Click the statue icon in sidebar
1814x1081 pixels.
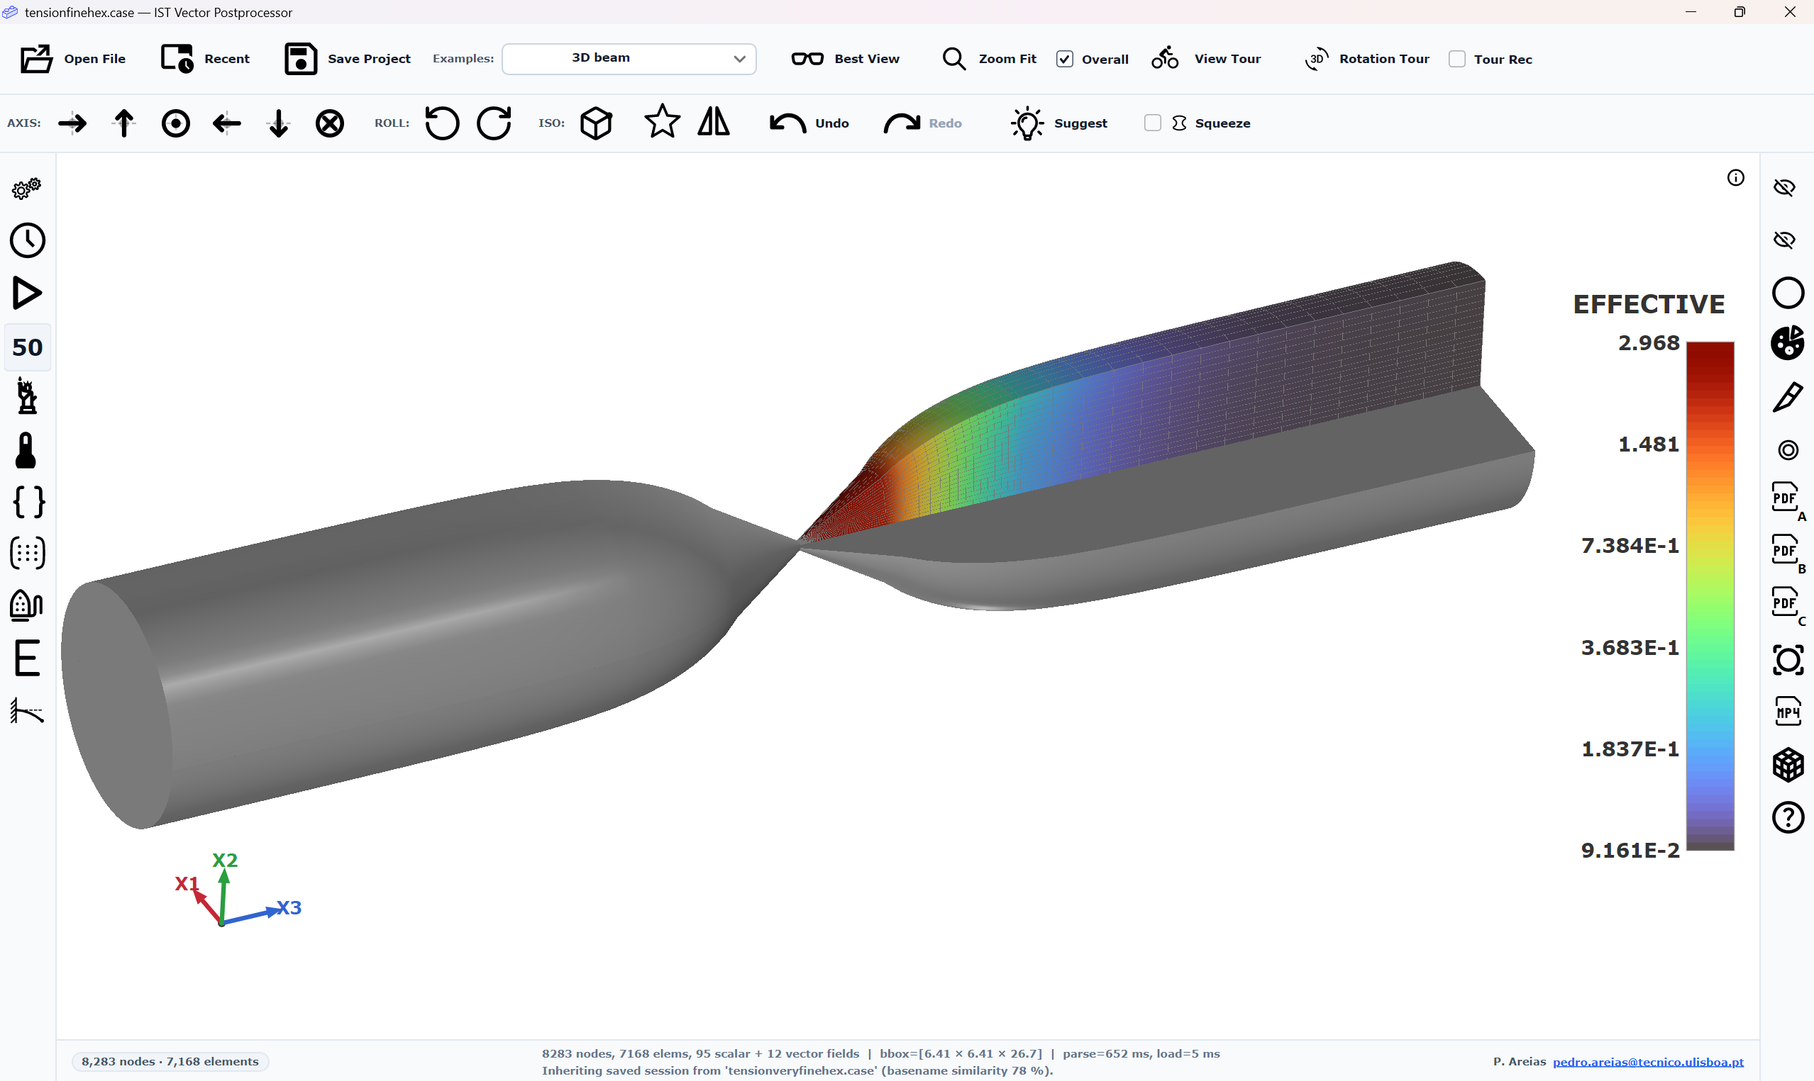tap(27, 396)
